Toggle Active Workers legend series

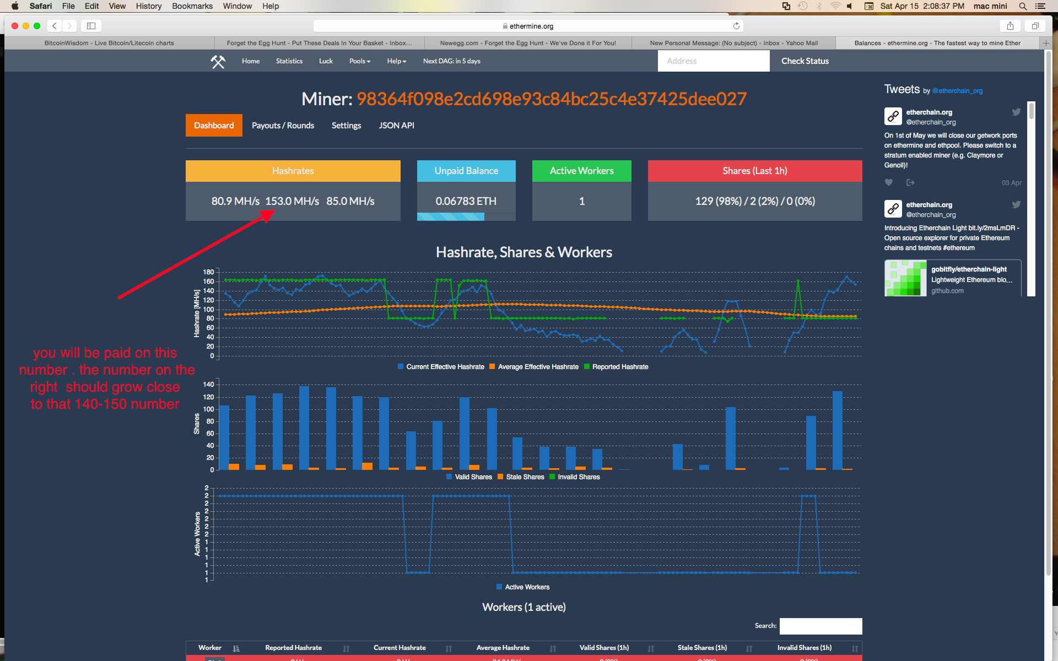click(523, 587)
